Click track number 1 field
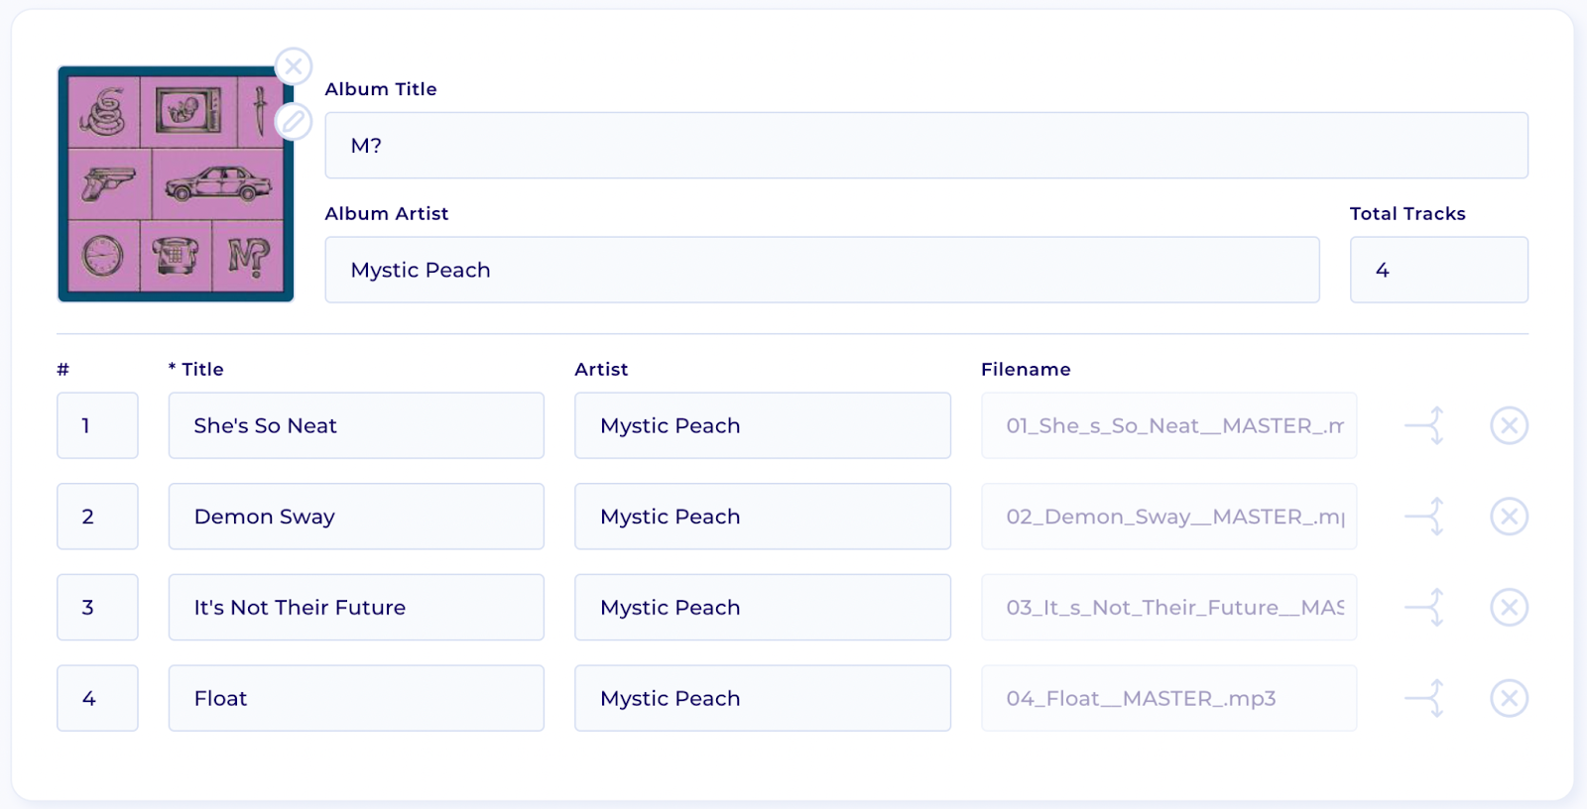Screen dimensions: 1587x809 [97, 425]
